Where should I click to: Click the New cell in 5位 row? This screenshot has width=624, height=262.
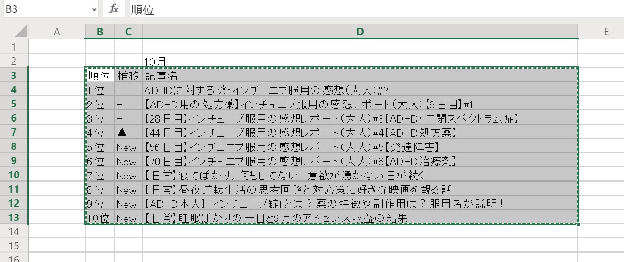(128, 147)
